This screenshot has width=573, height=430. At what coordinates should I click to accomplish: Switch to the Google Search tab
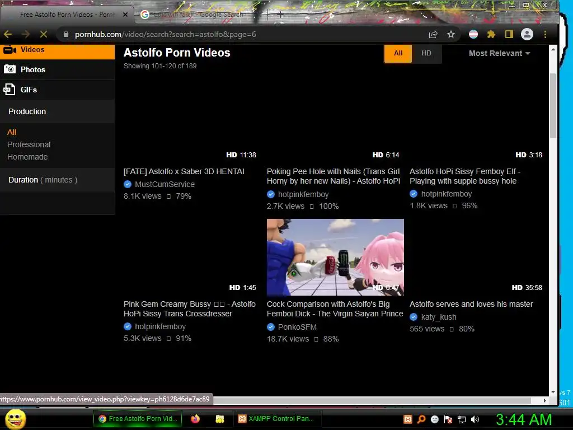[199, 15]
